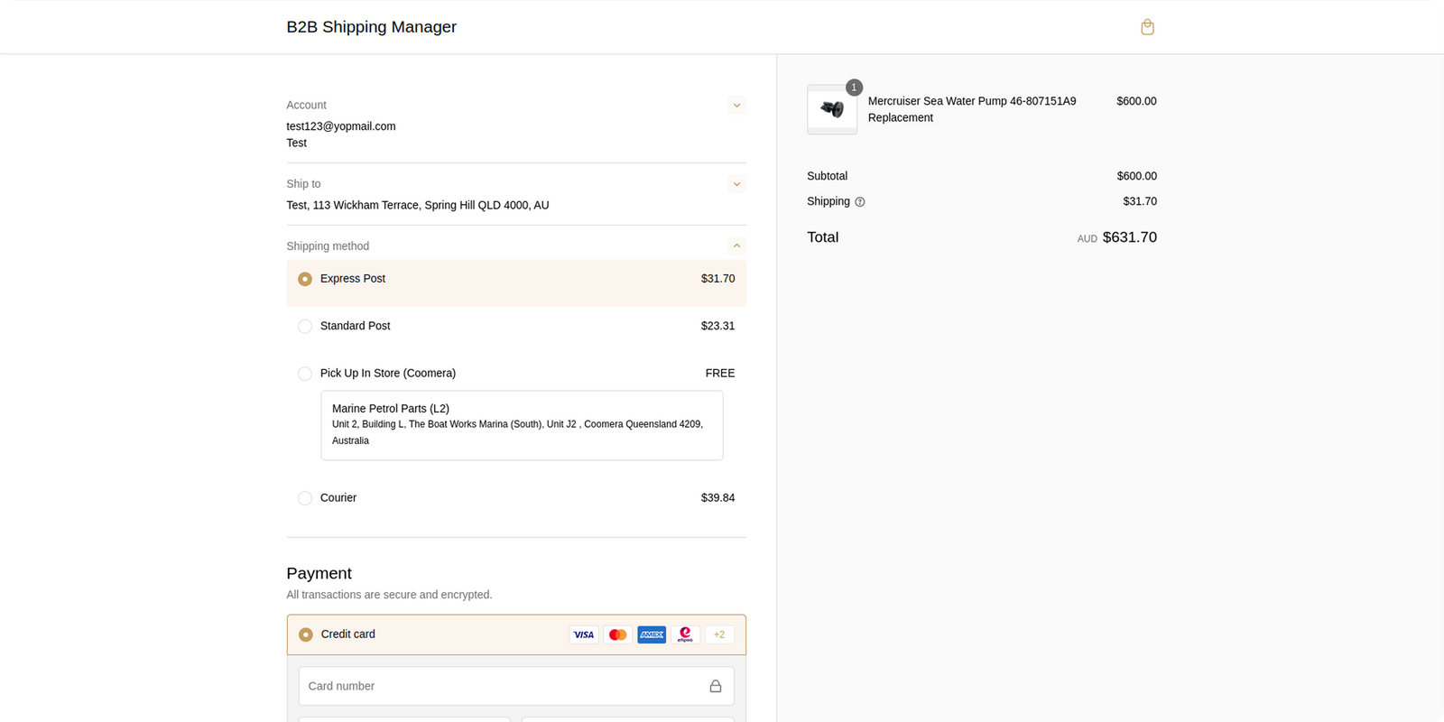
Task: Expand the Account section chevron
Action: tap(736, 106)
